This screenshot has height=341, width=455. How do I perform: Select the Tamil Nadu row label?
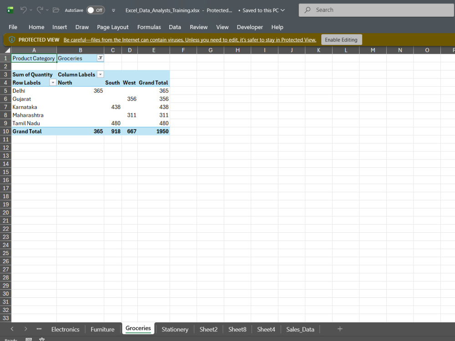pos(34,123)
